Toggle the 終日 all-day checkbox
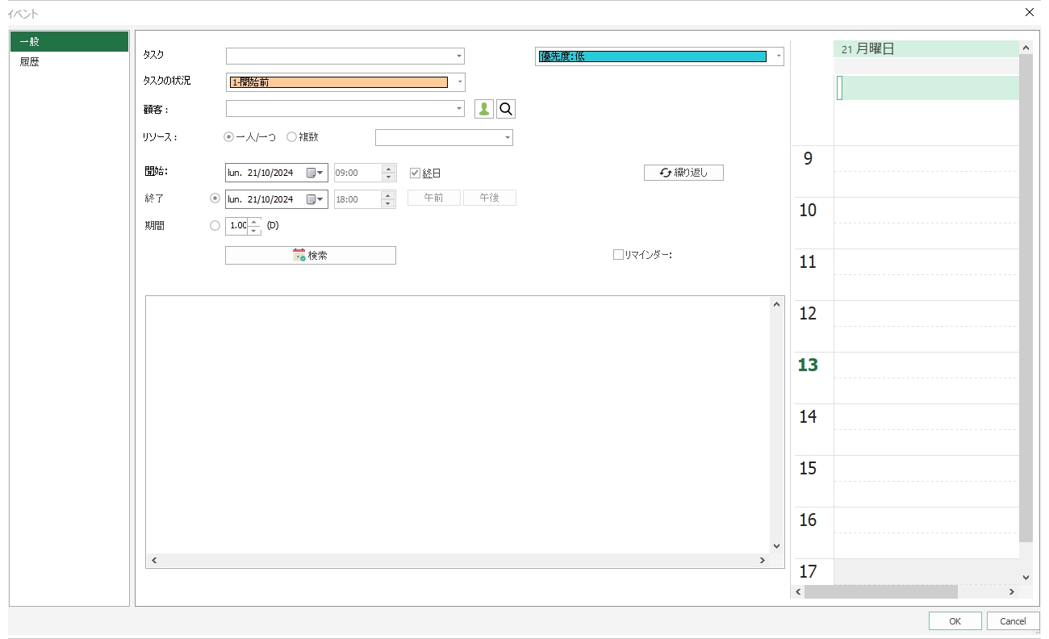The image size is (1049, 639). pyautogui.click(x=415, y=173)
